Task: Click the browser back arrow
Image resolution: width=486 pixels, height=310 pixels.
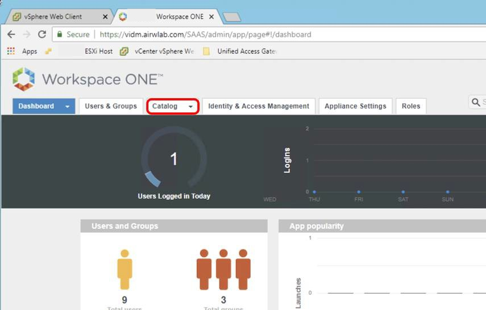Action: (x=11, y=35)
